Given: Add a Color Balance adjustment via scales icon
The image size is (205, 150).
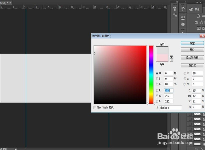Looking at the screenshot, I should pos(201,22).
